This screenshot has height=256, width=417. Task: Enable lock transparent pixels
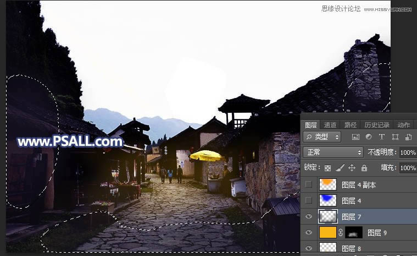point(328,168)
